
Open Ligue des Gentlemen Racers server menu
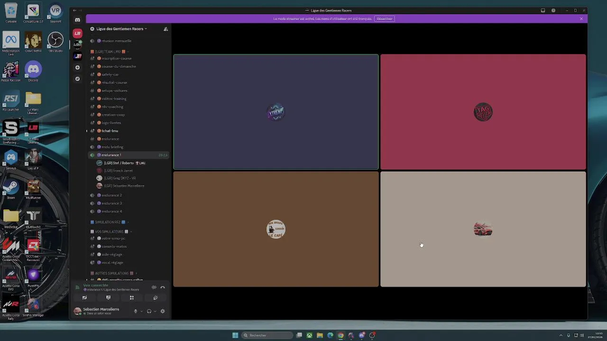tap(121, 29)
